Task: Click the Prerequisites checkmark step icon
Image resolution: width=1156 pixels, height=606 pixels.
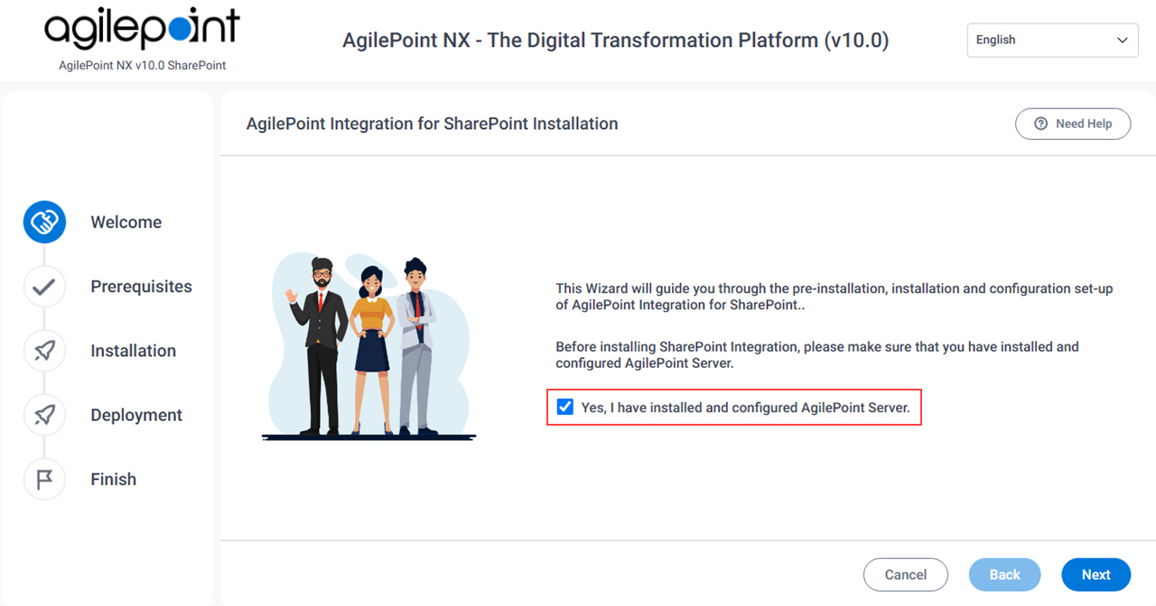Action: [x=44, y=287]
